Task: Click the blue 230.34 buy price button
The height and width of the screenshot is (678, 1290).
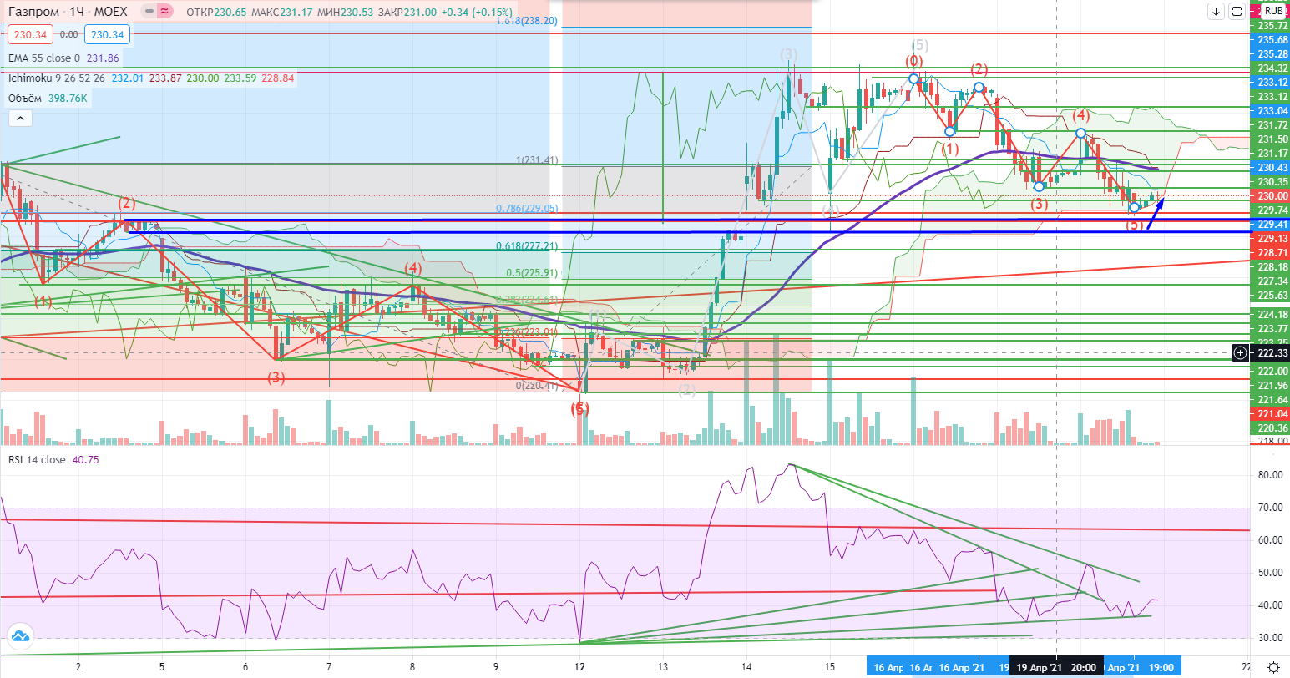Action: pyautogui.click(x=107, y=35)
